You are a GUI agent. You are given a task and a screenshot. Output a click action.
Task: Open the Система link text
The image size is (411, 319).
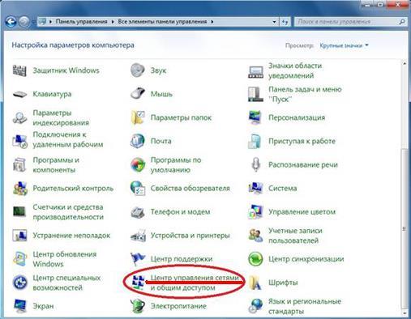(282, 188)
